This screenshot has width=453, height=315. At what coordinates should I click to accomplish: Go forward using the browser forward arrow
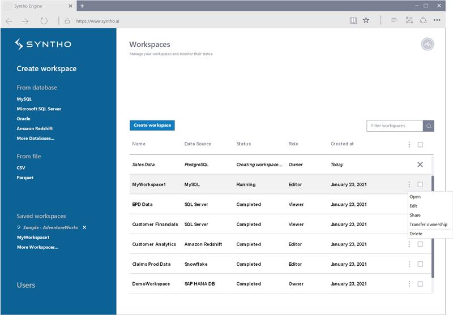(x=25, y=21)
